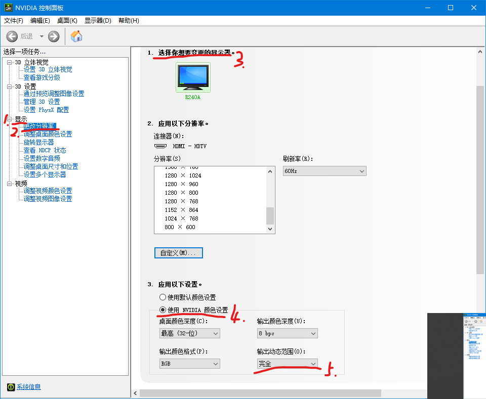
Task: Open 设置多个显示器 task
Action: (45, 174)
